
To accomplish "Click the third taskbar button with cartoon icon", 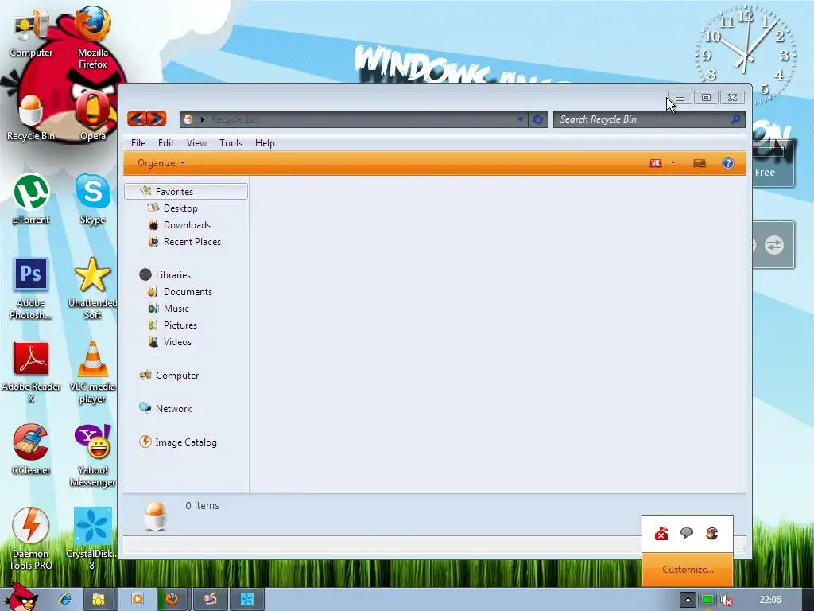I will click(210, 600).
